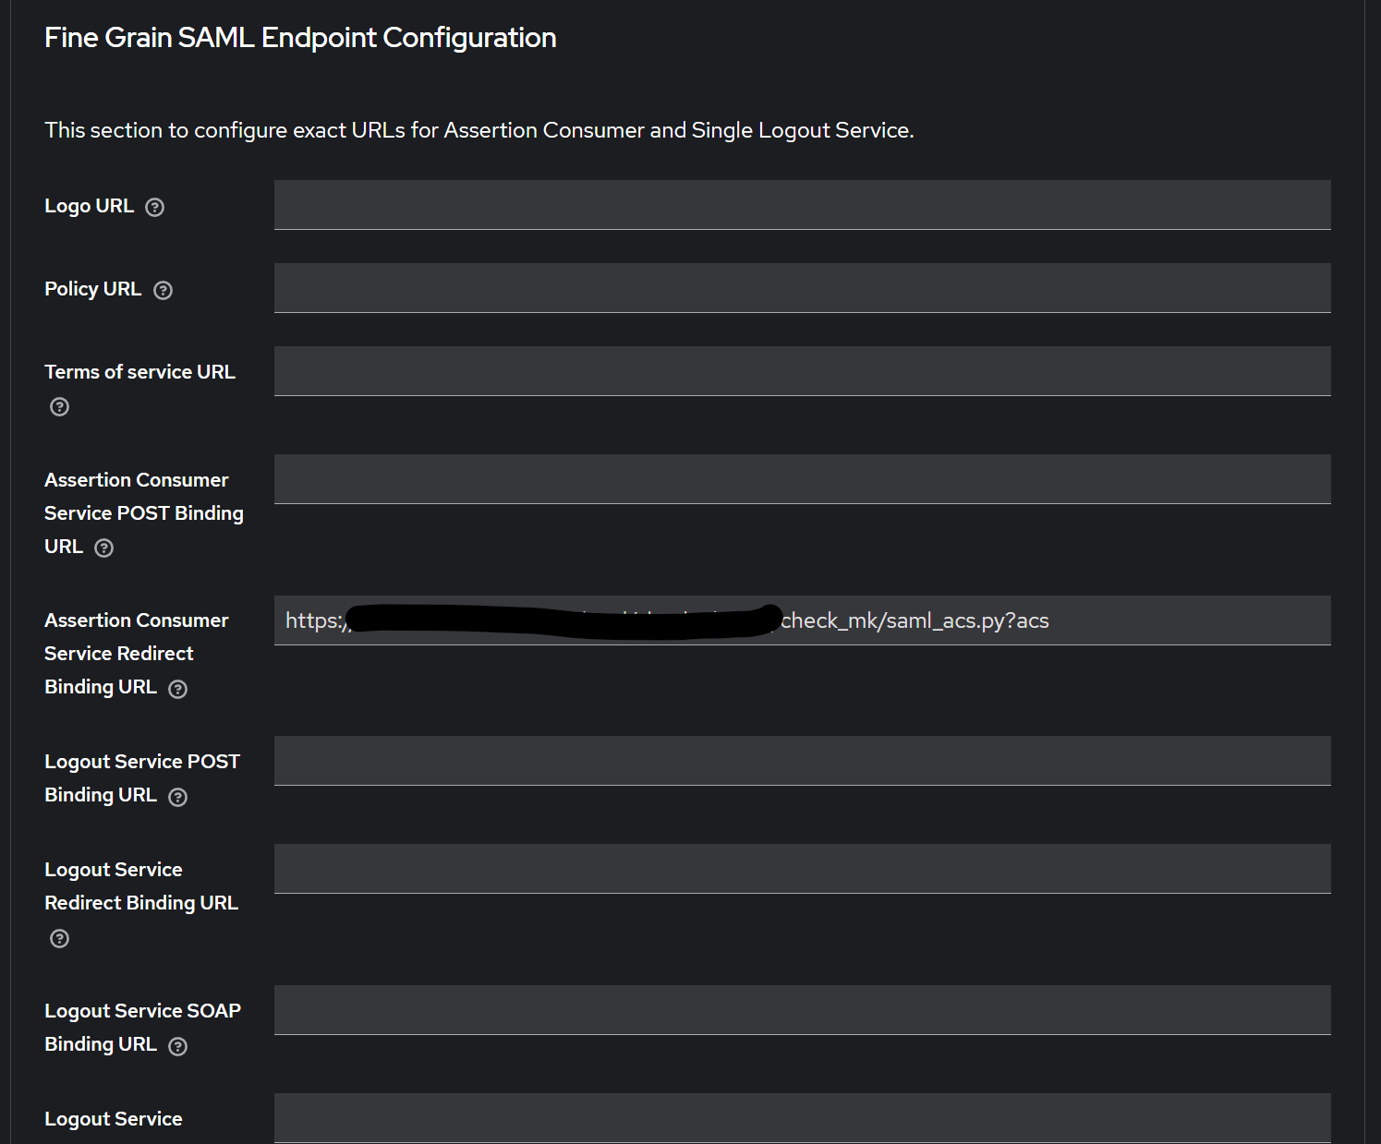The height and width of the screenshot is (1144, 1381).
Task: View help for Terms of service URL
Action: tap(59, 406)
